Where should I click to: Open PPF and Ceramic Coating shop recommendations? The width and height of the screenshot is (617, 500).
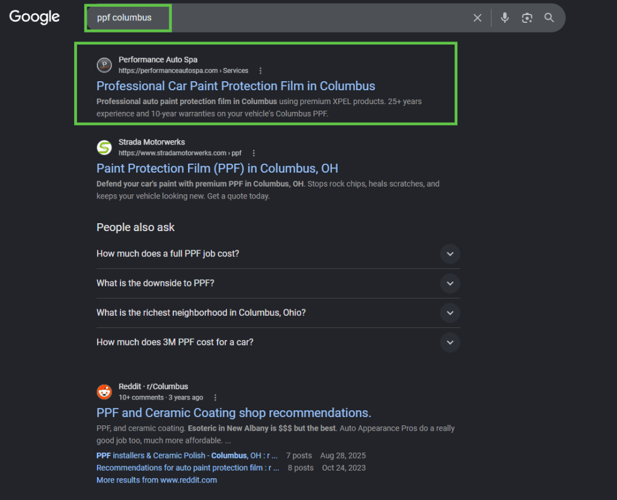click(x=234, y=413)
